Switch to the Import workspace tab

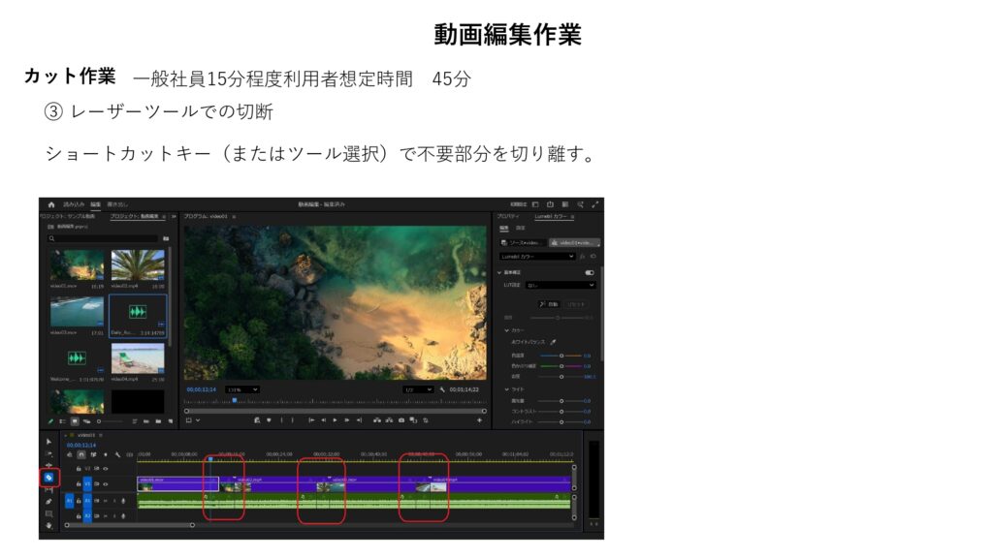(74, 204)
